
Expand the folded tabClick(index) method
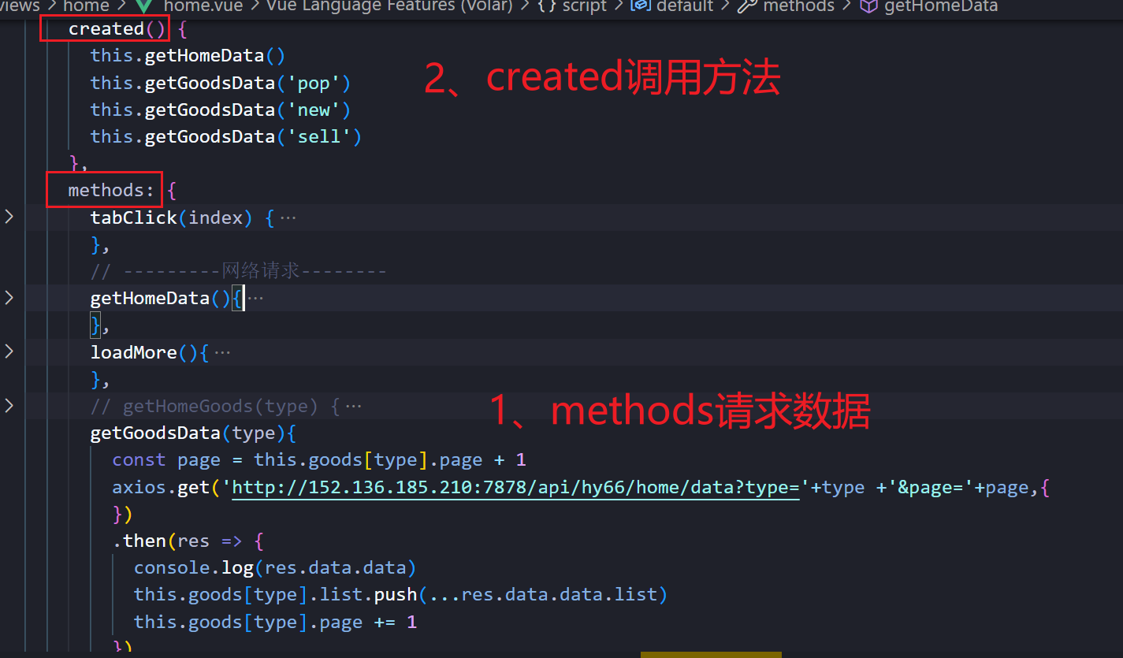9,217
